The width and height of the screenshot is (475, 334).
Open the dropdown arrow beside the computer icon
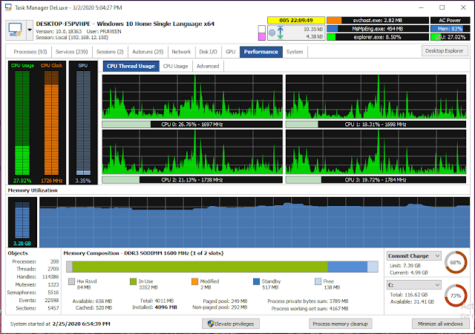(30, 30)
